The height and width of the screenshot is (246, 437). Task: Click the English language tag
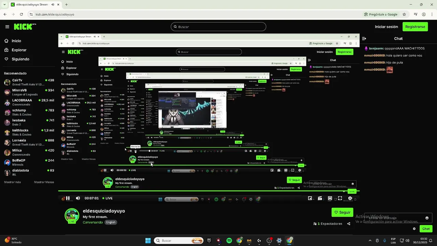click(x=111, y=222)
